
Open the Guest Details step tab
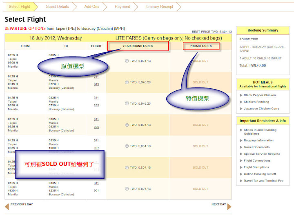57,7
